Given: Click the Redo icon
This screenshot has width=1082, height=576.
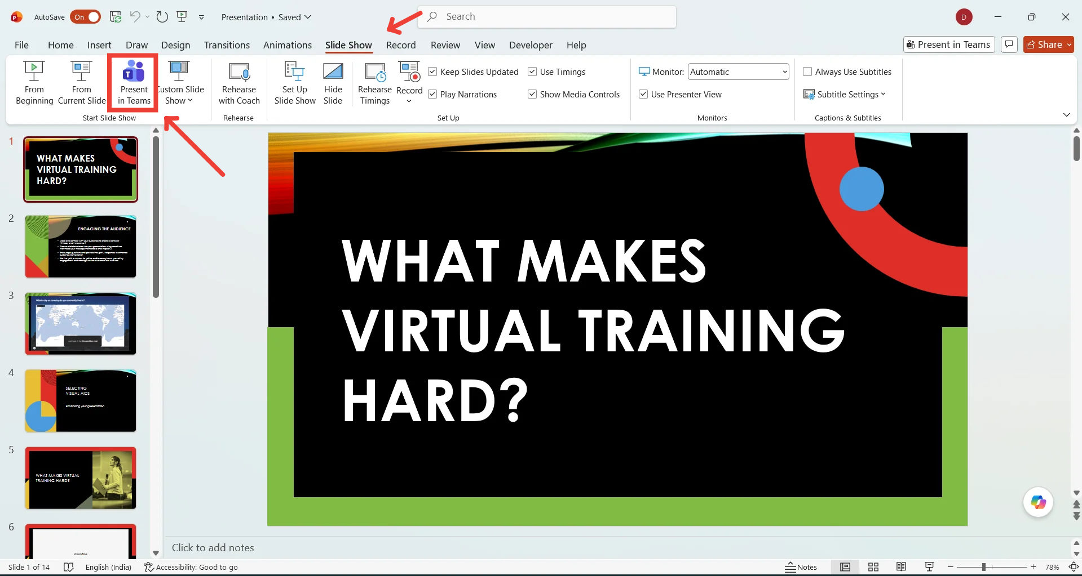Looking at the screenshot, I should click(x=162, y=17).
